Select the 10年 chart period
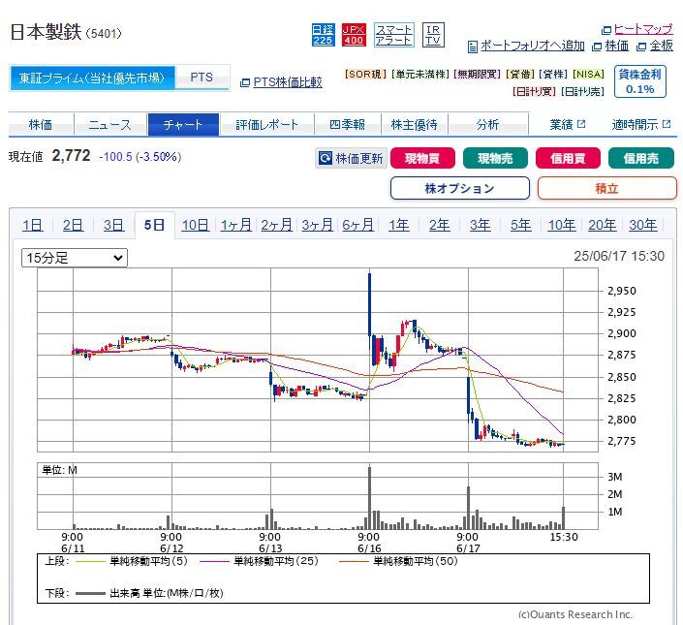This screenshot has width=683, height=625. coord(562,225)
